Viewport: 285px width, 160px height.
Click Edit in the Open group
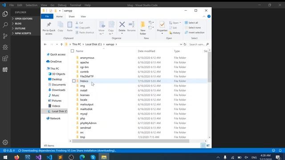(x=173, y=28)
